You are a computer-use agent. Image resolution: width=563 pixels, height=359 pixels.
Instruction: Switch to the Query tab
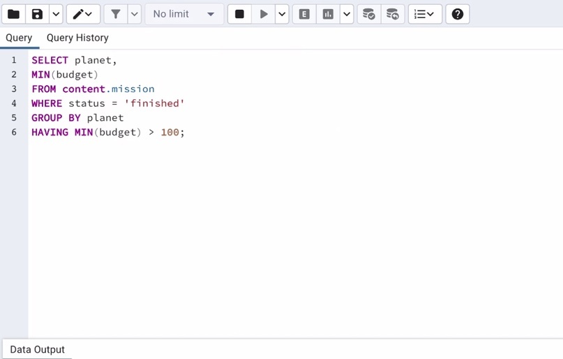tap(19, 38)
